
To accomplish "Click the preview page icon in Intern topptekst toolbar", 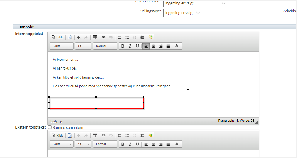I will (x=70, y=37).
